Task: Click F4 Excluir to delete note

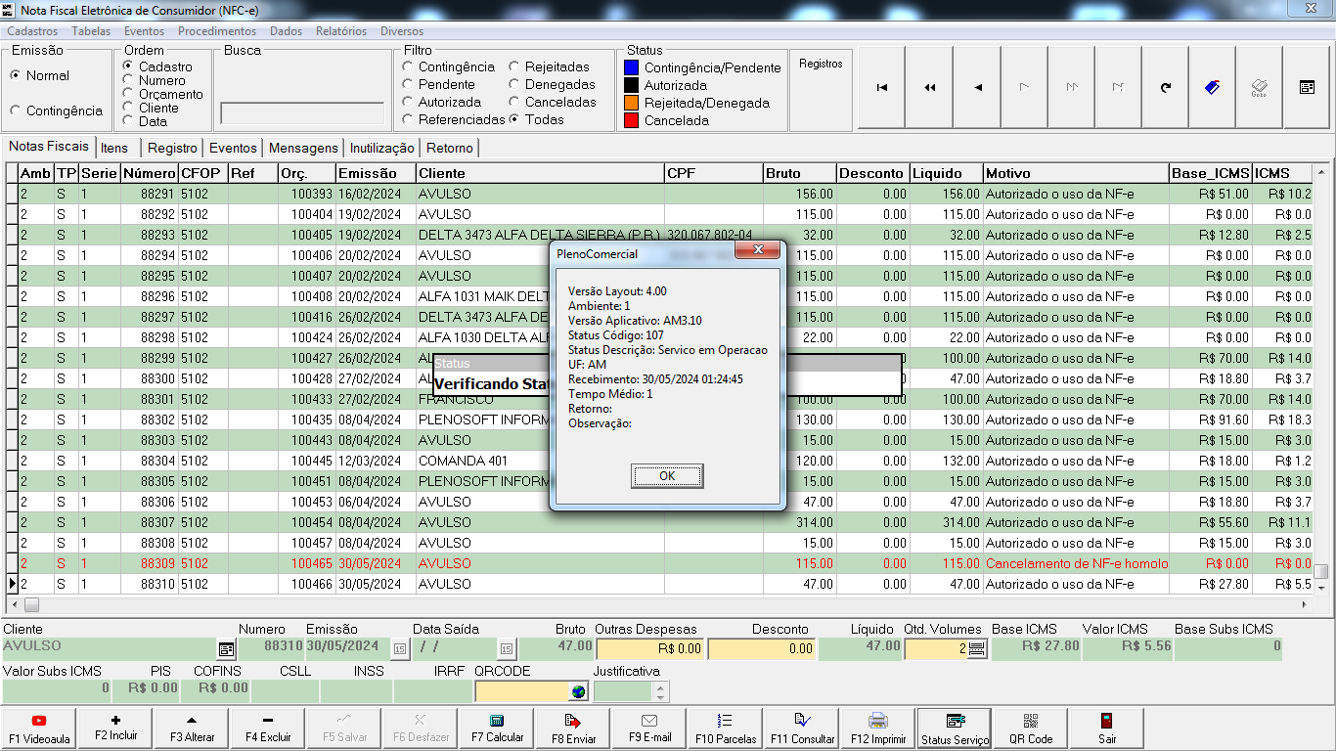Action: point(267,729)
